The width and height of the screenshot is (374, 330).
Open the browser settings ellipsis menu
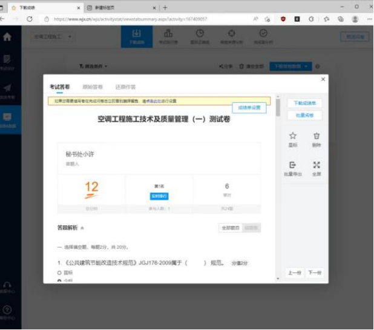point(370,19)
